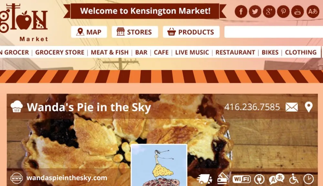Click the WiFi amenity icon

coord(241,179)
